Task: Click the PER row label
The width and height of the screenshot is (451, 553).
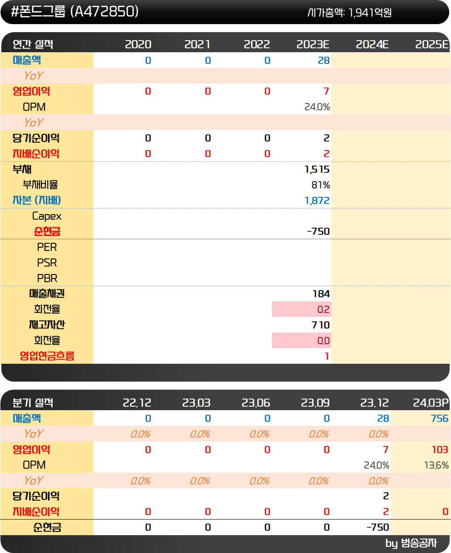Action: 47,247
